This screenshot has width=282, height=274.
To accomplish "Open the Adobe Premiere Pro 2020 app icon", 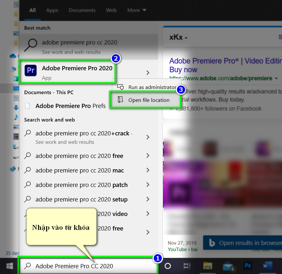I will (x=31, y=70).
